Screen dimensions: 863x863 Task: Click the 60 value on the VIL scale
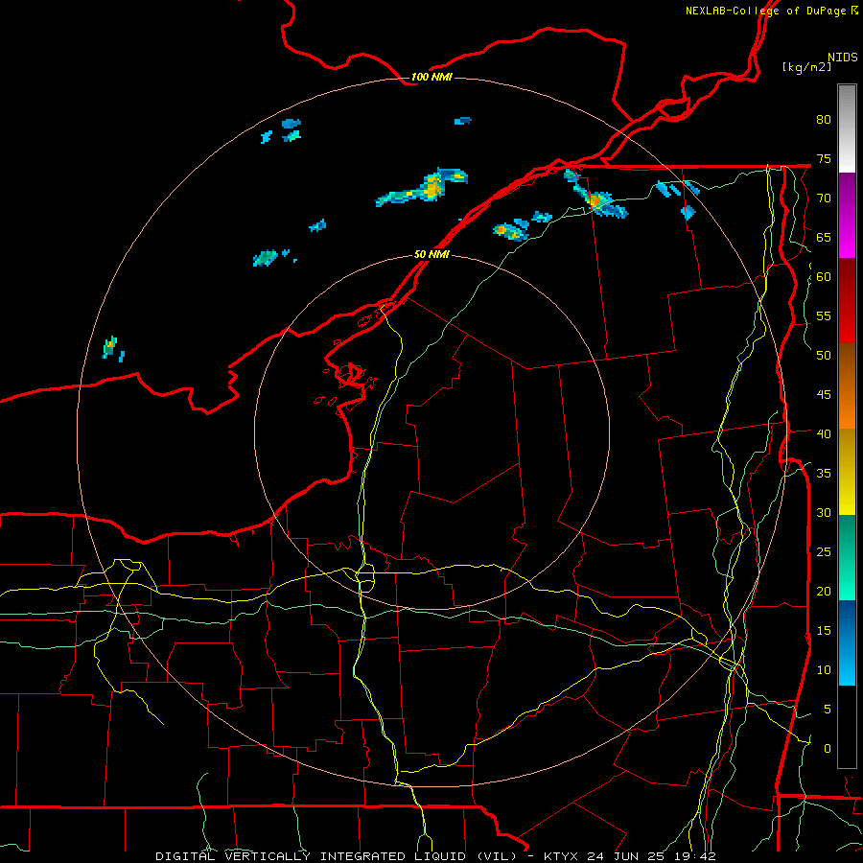[824, 277]
